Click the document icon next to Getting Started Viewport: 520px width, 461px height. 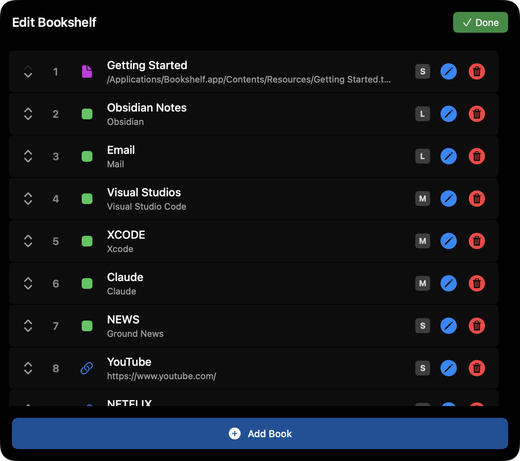(x=87, y=71)
